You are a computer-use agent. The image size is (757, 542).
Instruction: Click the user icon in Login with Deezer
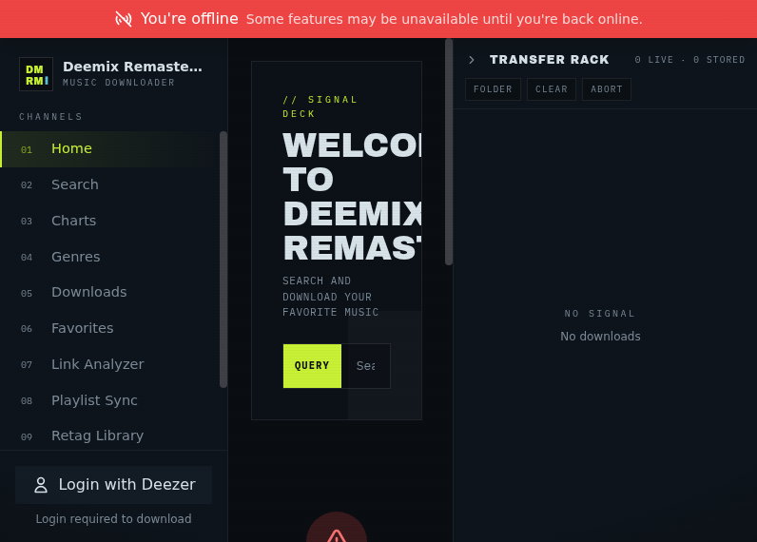[41, 485]
